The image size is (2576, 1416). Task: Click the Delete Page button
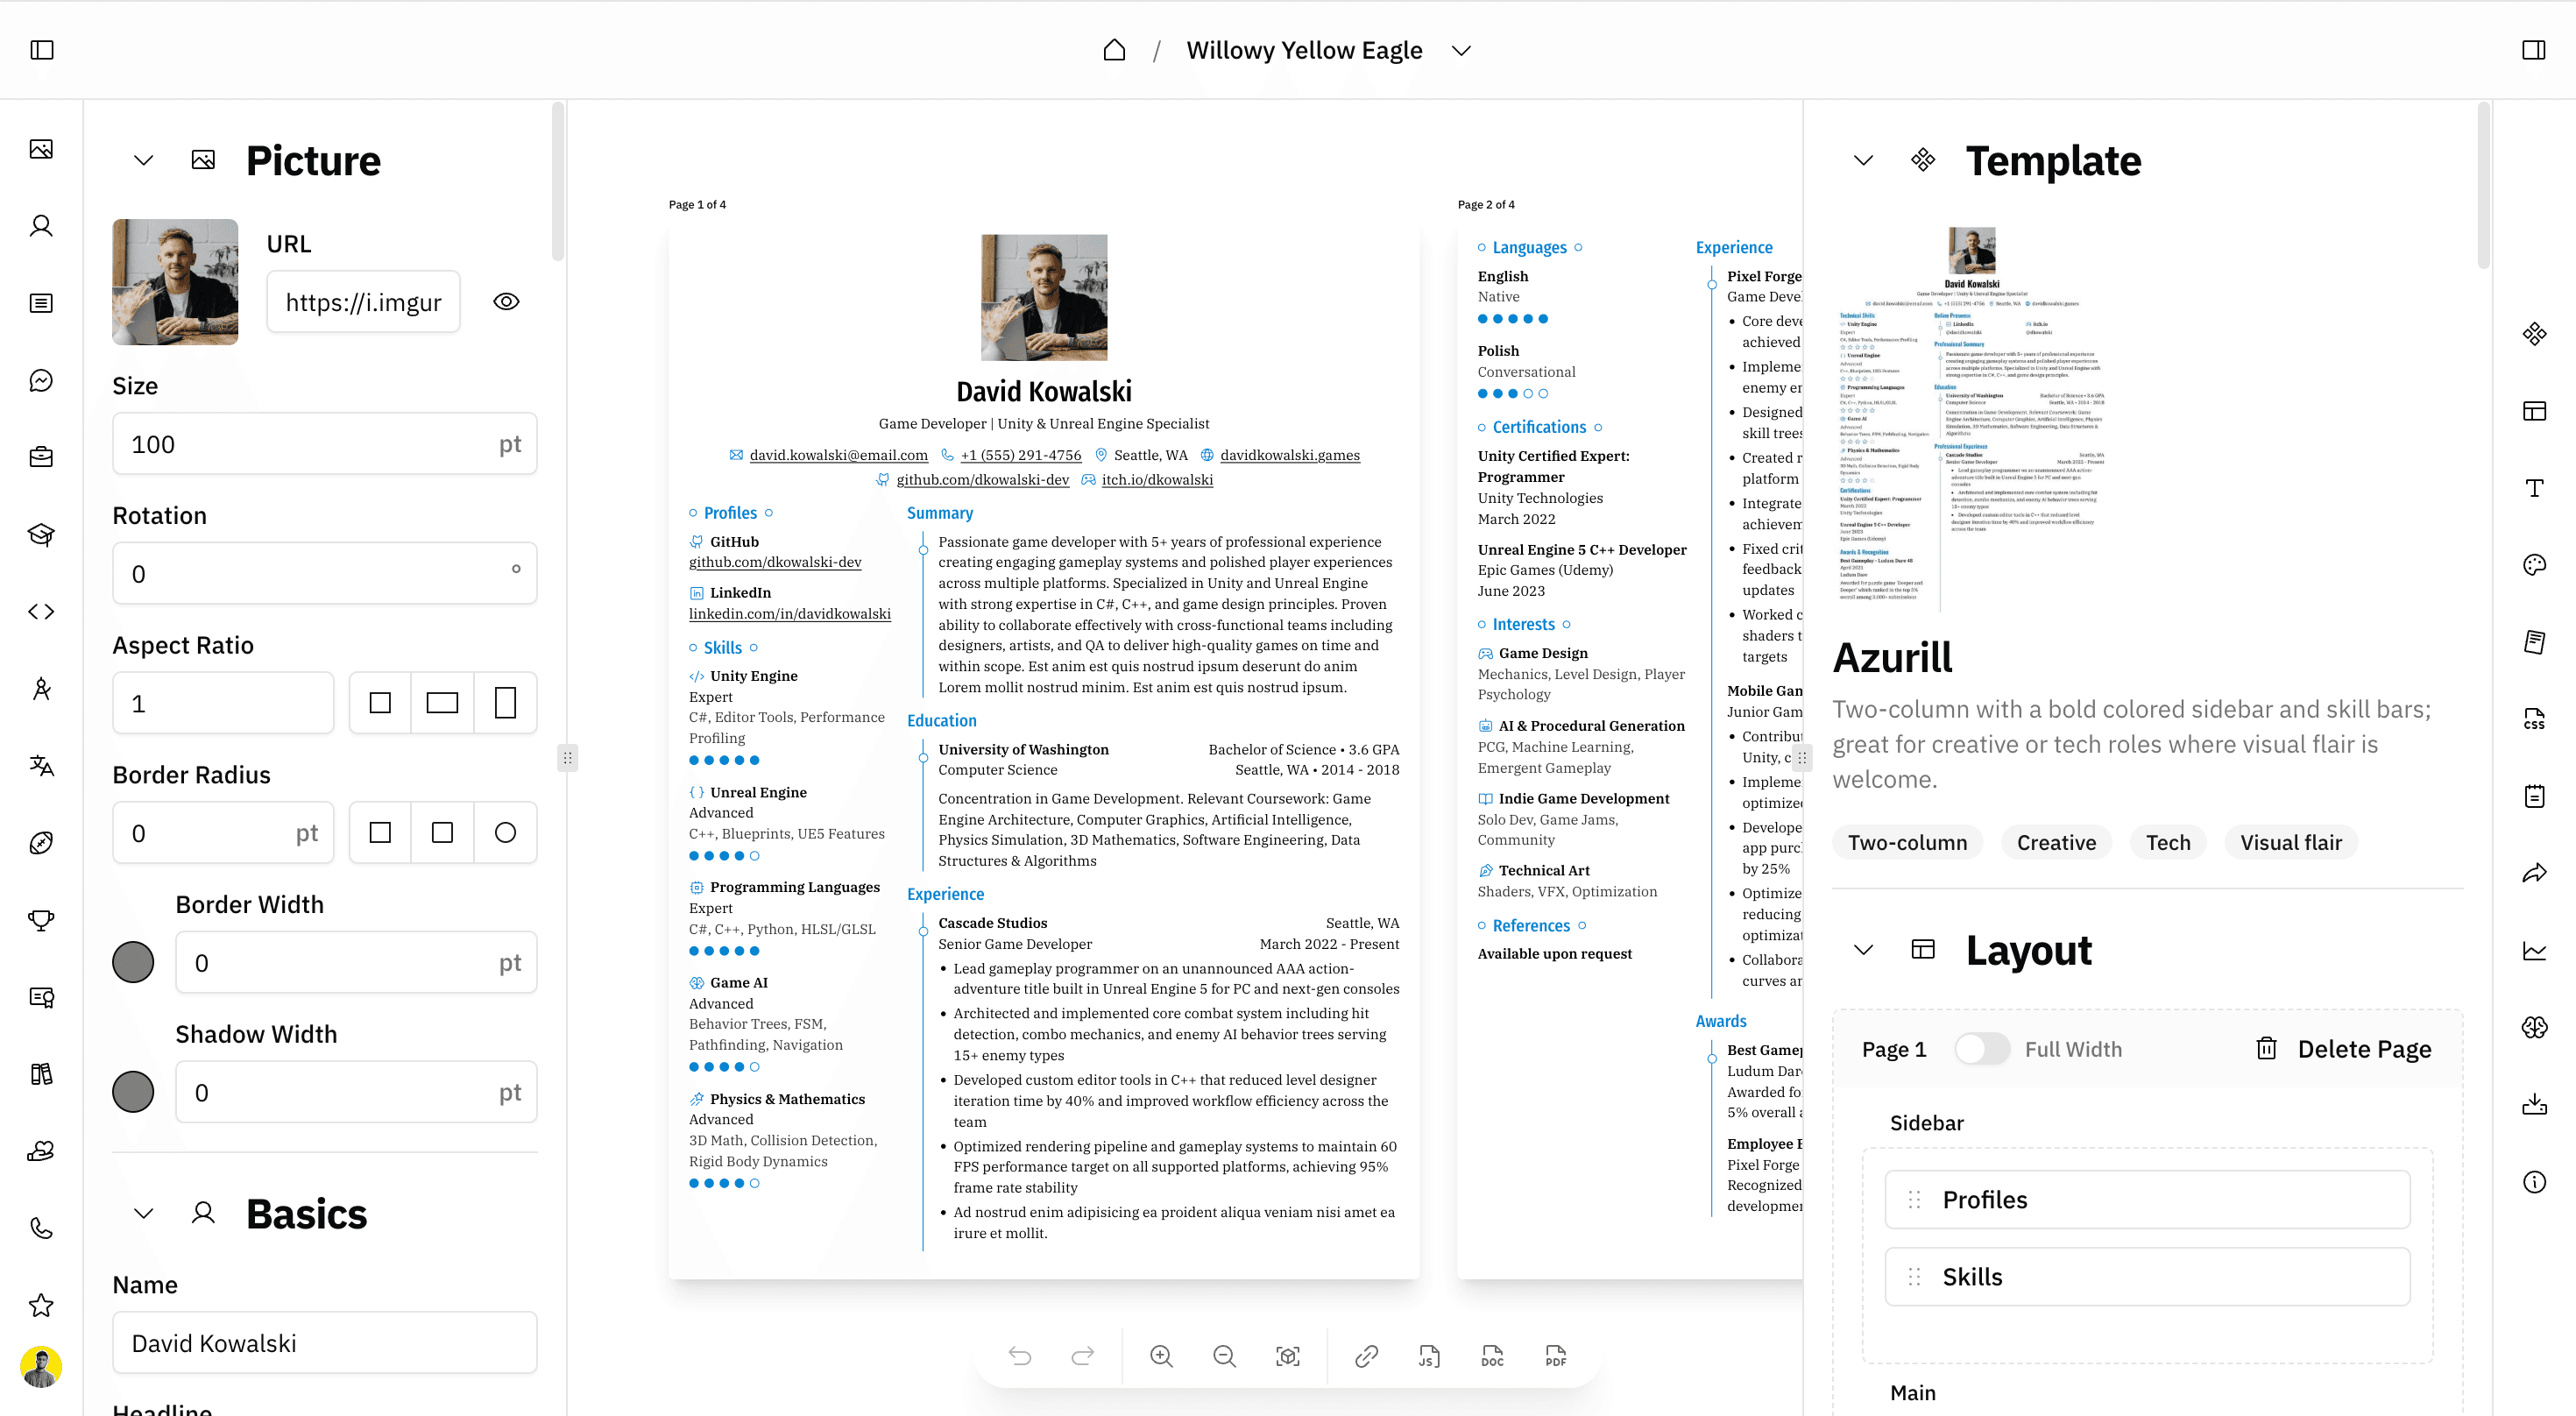[2343, 1049]
